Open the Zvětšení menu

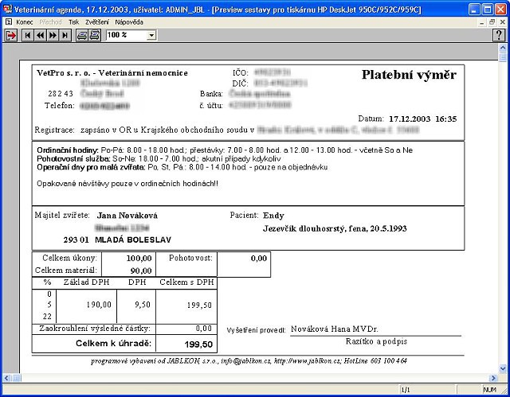tap(97, 22)
